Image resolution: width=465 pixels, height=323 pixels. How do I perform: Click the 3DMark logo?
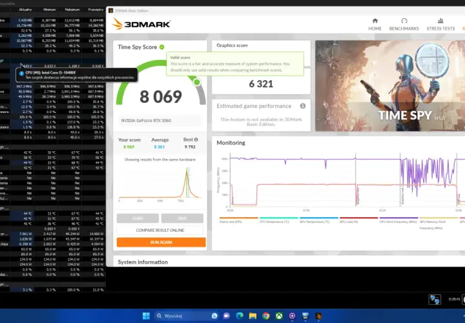pyautogui.click(x=141, y=24)
